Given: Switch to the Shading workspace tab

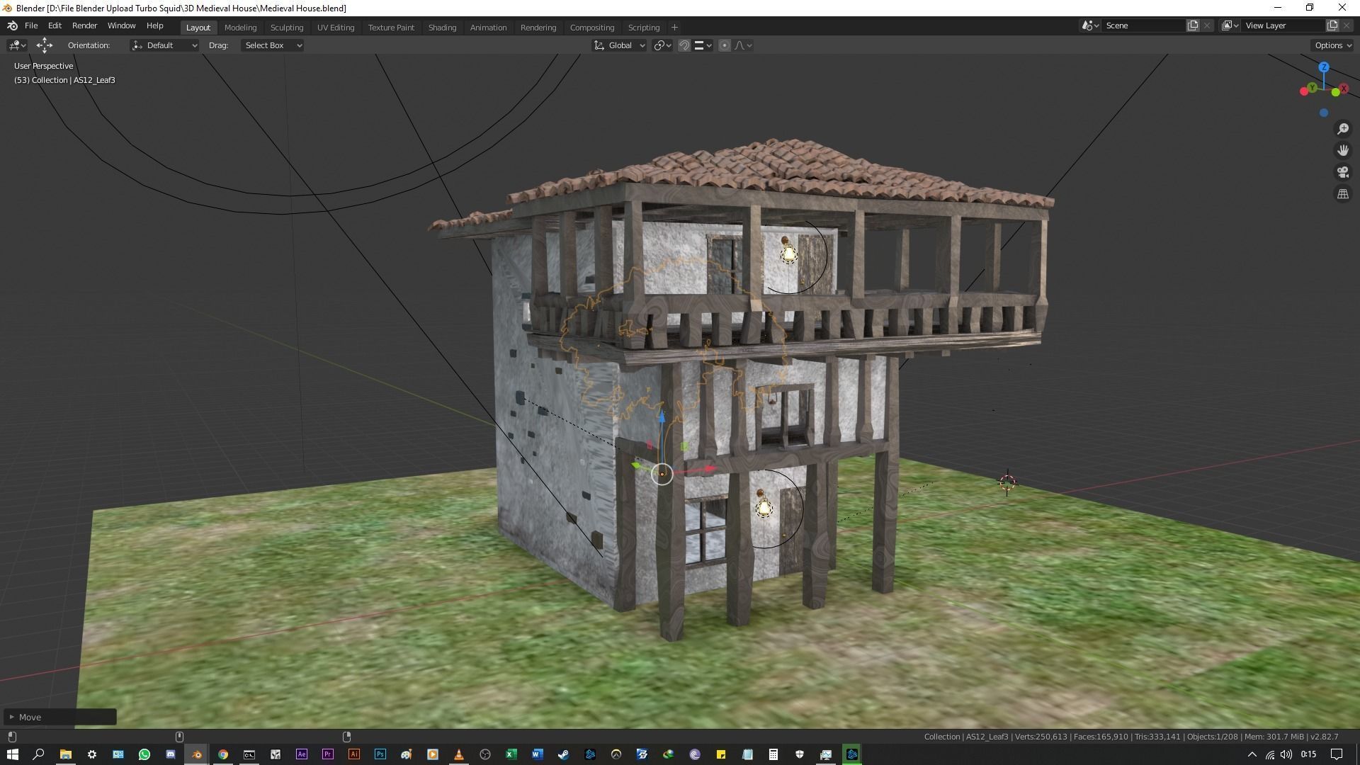Looking at the screenshot, I should [442, 28].
